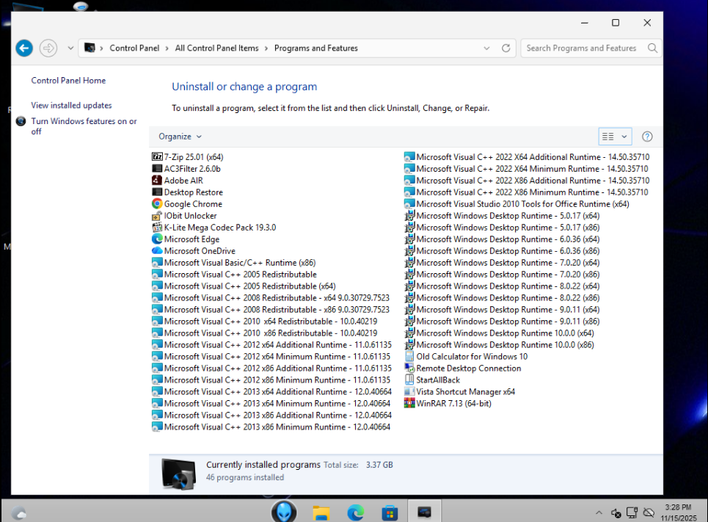The image size is (708, 522).
Task: Open Control Panel Home link
Action: [x=68, y=81]
